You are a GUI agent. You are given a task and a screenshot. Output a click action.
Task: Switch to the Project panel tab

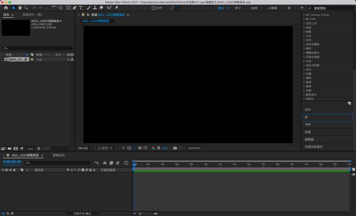click(6, 15)
